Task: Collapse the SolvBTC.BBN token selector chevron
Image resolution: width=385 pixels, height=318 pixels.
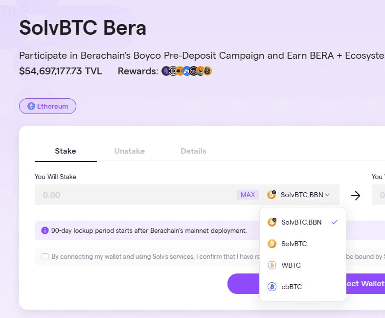Action: (x=327, y=195)
